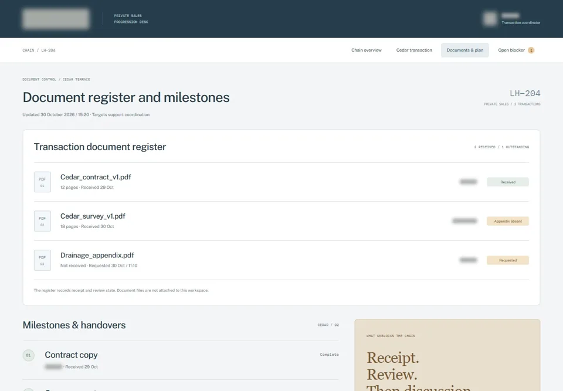Screen dimensions: 563x391
Task: Click blurred name under Contract copy
Action: pyautogui.click(x=53, y=366)
